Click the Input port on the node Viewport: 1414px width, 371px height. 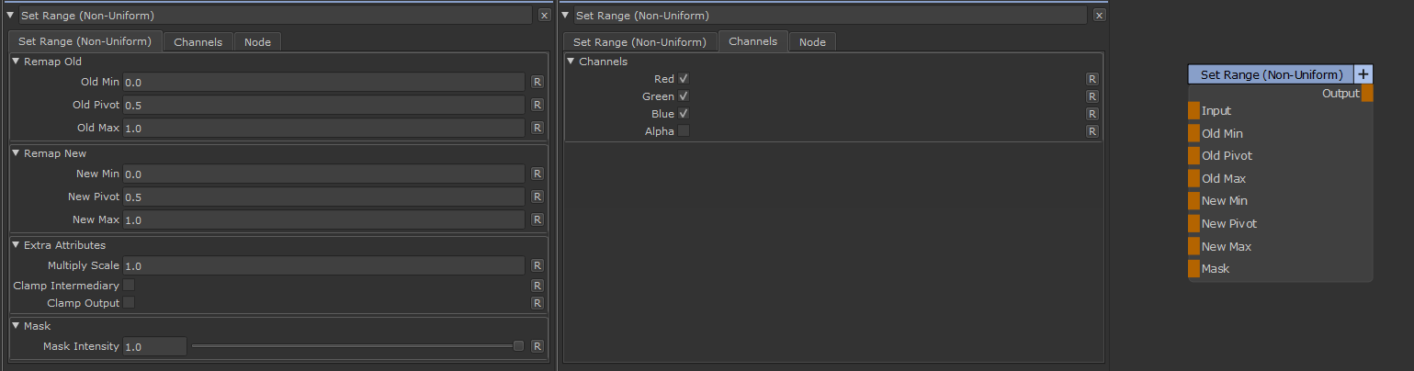[1193, 111]
